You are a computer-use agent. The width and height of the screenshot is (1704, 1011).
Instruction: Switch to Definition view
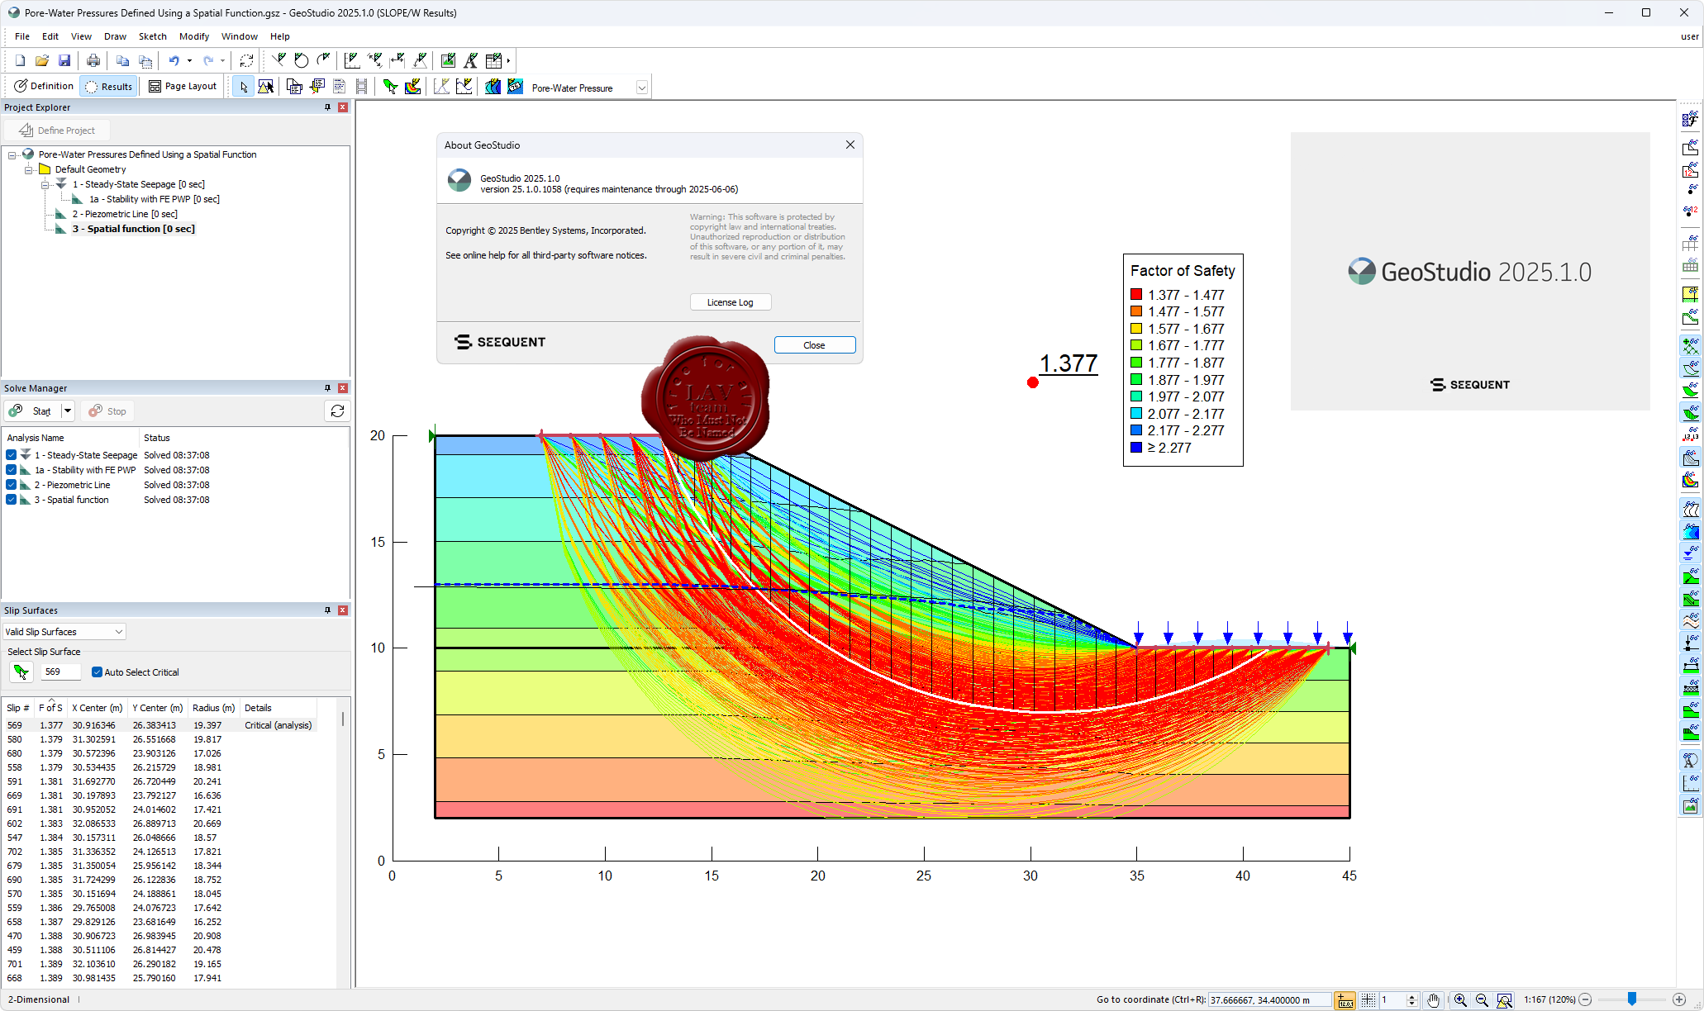(x=44, y=87)
